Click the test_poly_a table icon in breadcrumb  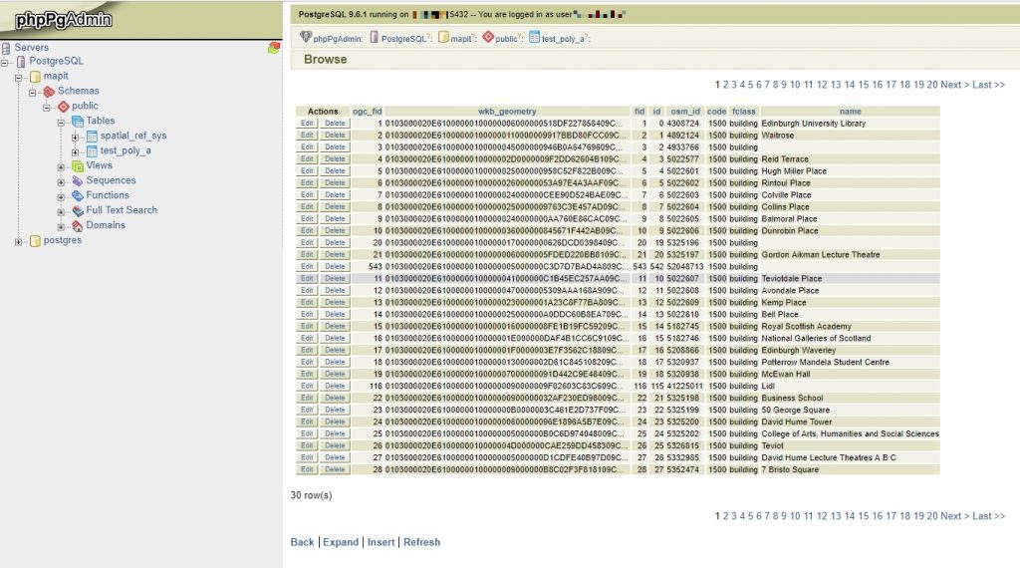coord(535,37)
